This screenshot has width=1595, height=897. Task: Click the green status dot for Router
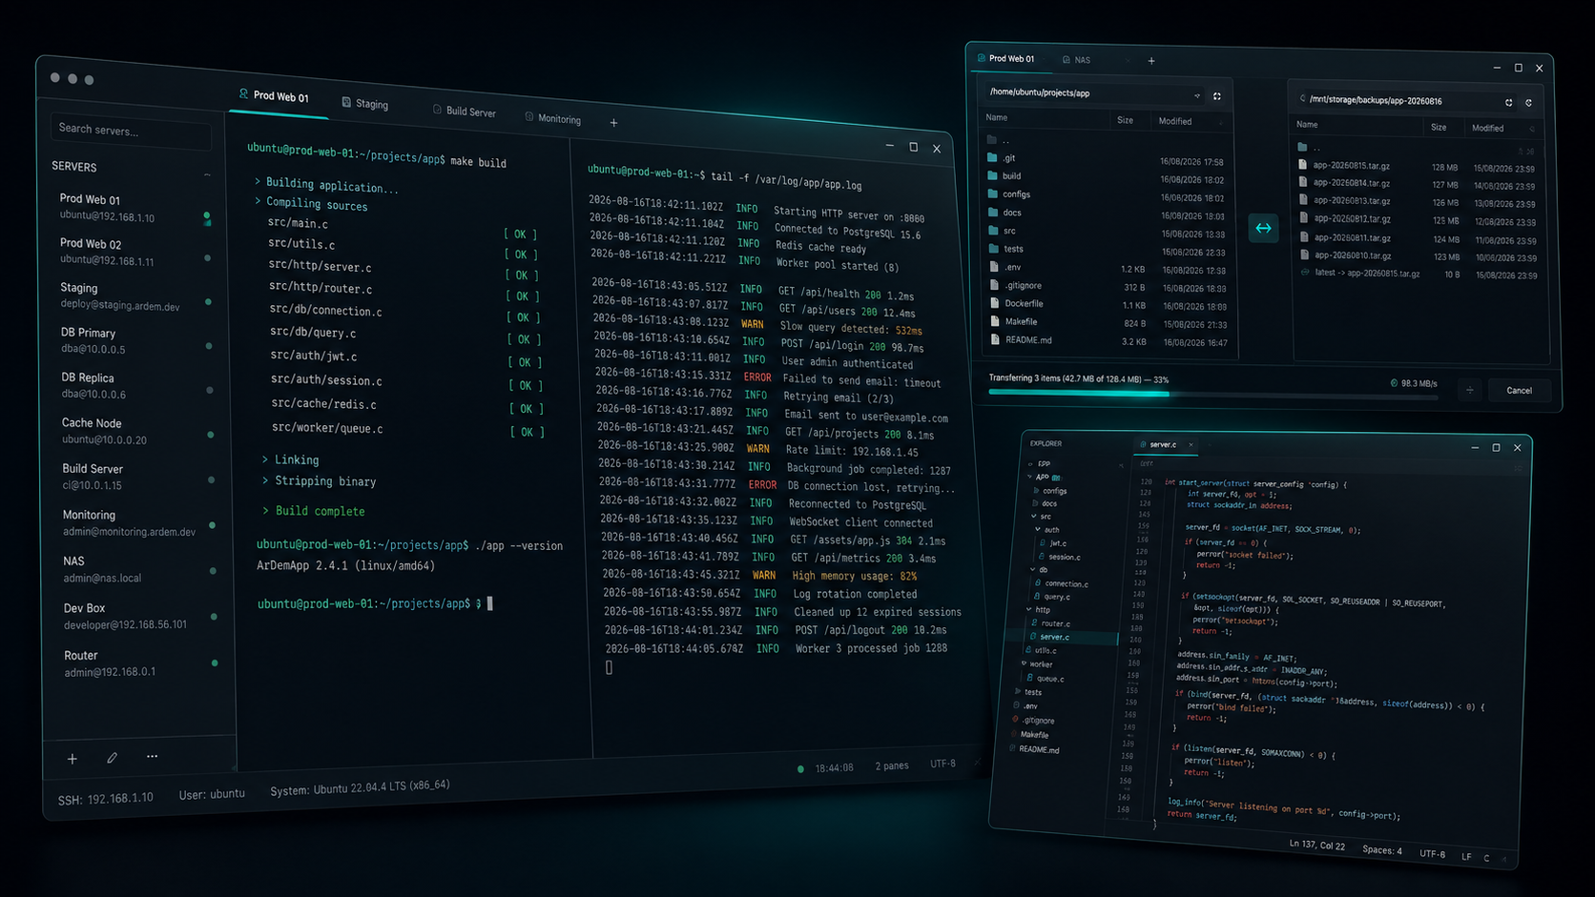(215, 663)
